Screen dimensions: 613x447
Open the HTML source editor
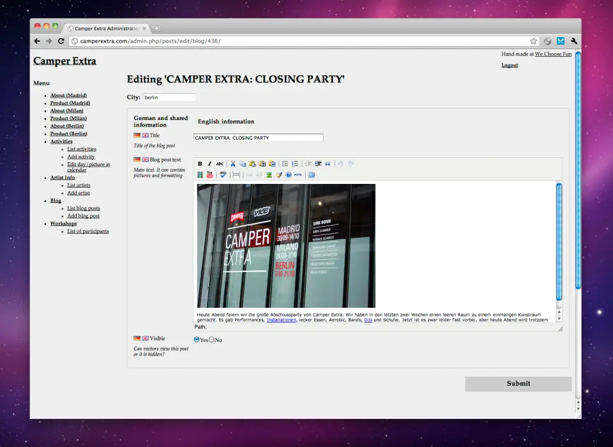click(298, 175)
